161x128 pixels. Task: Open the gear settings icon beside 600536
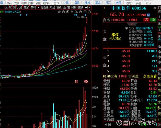pos(155,8)
